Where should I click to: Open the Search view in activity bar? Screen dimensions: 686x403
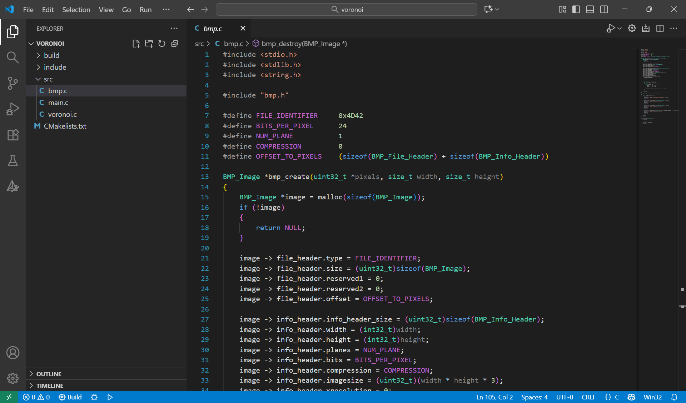point(13,57)
